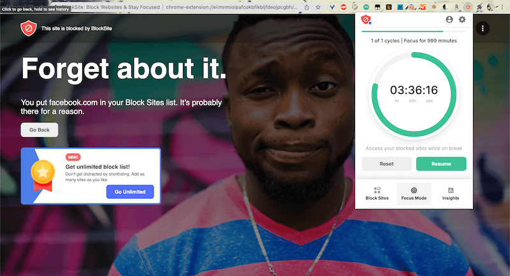510x276 pixels.
Task: Click the BlockSite shield logo on blocked page
Action: [x=29, y=28]
